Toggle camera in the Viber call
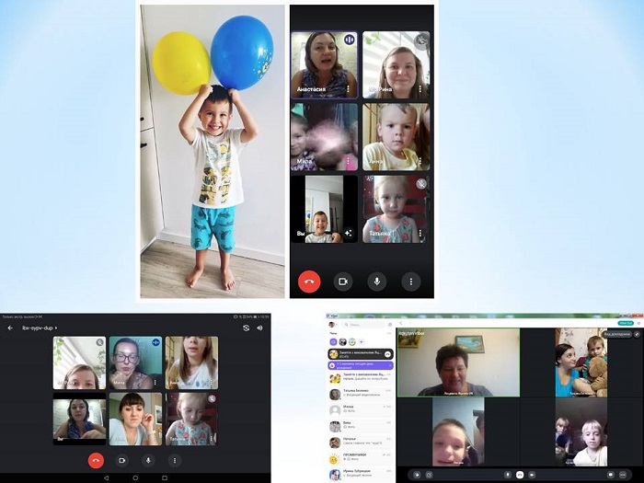Screen dimensions: 644x483 [532, 475]
